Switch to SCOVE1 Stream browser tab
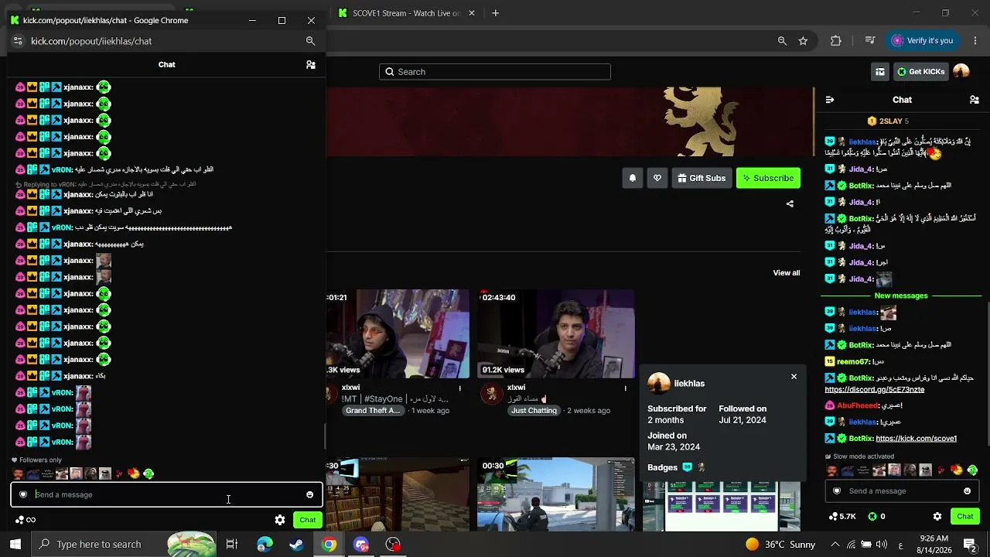Viewport: 990px width, 557px height. coord(406,13)
